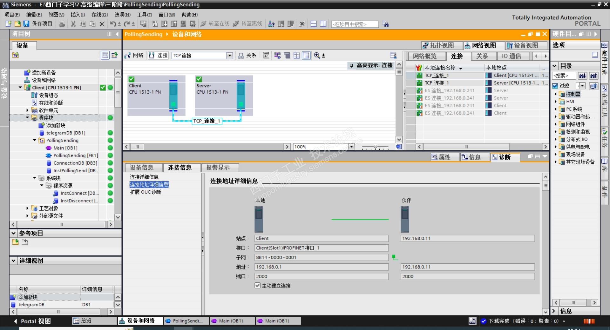Click the 保存项目 save project button
This screenshot has height=330, width=610.
[x=38, y=24]
